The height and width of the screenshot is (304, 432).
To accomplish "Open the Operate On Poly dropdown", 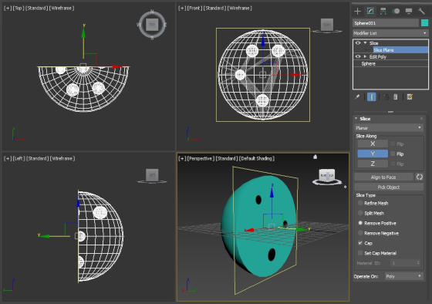I will coord(404,276).
